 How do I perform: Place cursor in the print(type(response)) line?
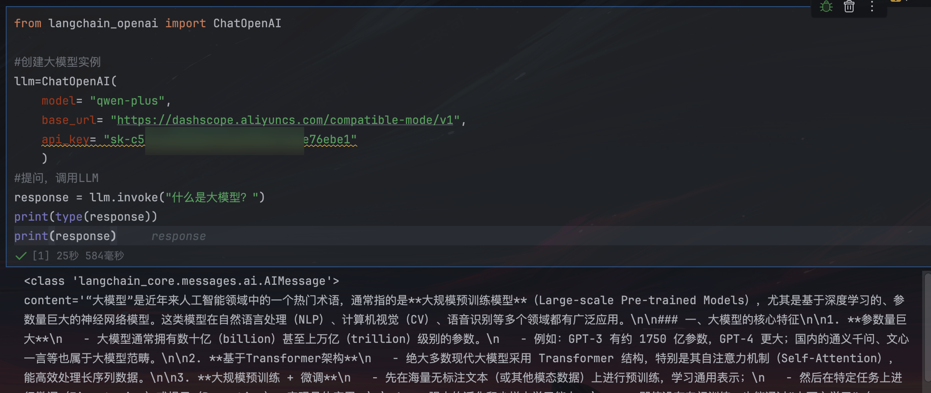(x=86, y=217)
